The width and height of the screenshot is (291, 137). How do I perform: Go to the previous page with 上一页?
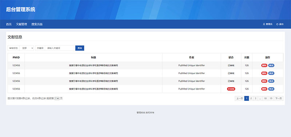point(239,98)
